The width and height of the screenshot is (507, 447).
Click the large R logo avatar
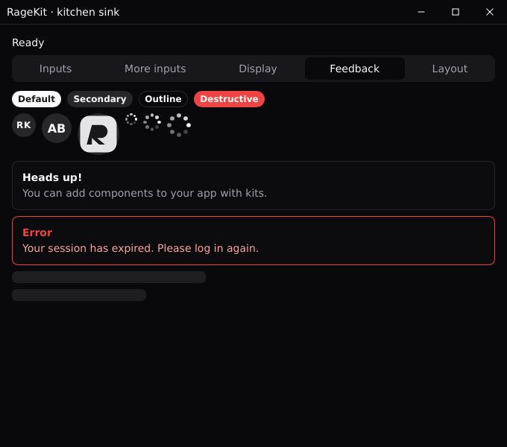98,134
